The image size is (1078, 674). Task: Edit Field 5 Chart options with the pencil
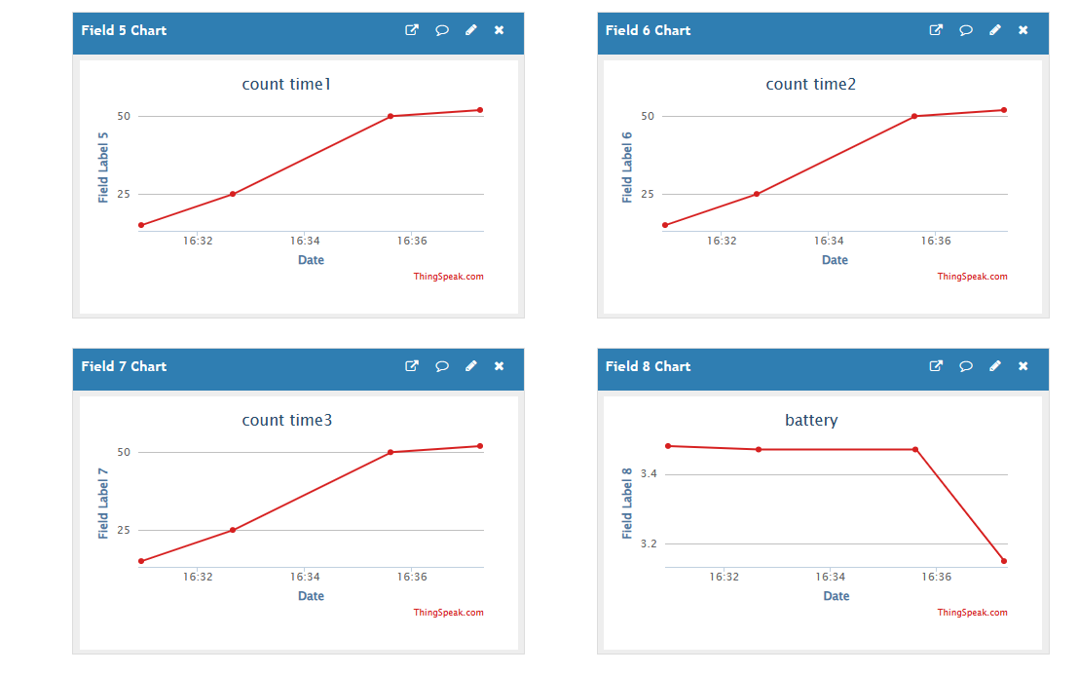tap(471, 30)
